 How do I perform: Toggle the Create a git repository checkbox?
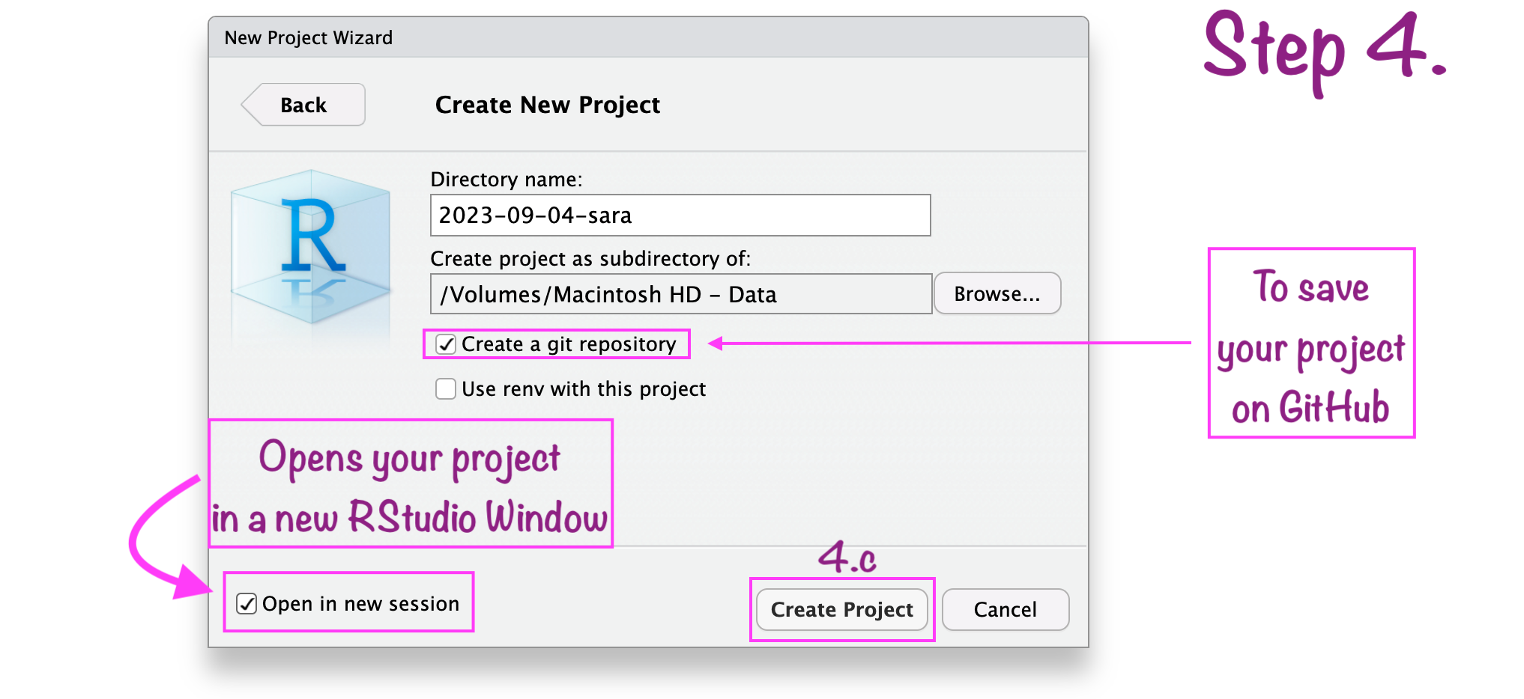point(447,344)
